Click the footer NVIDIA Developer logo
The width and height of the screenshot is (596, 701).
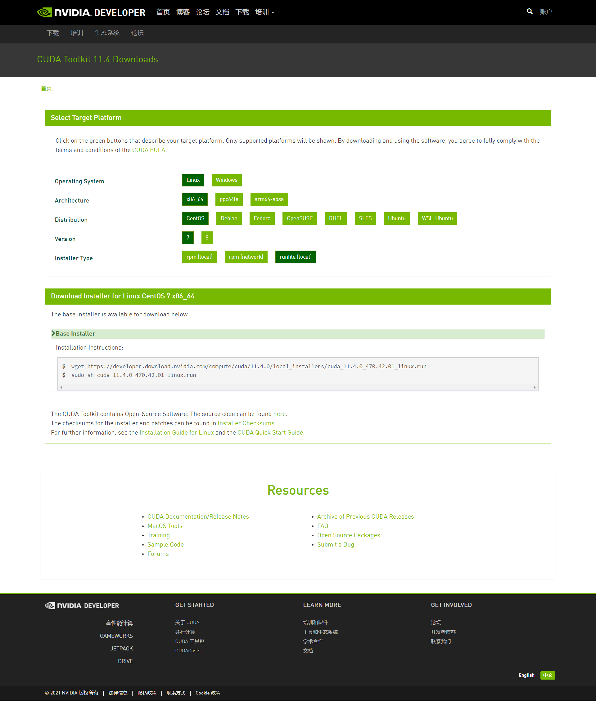[x=82, y=605]
